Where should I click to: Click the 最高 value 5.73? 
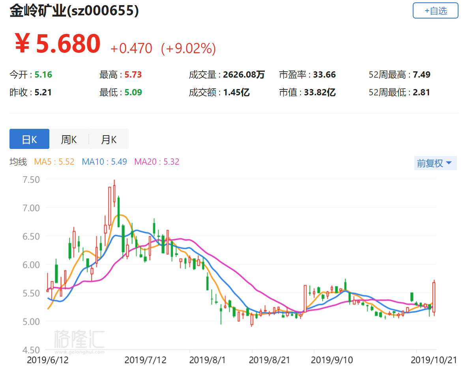pyautogui.click(x=133, y=74)
